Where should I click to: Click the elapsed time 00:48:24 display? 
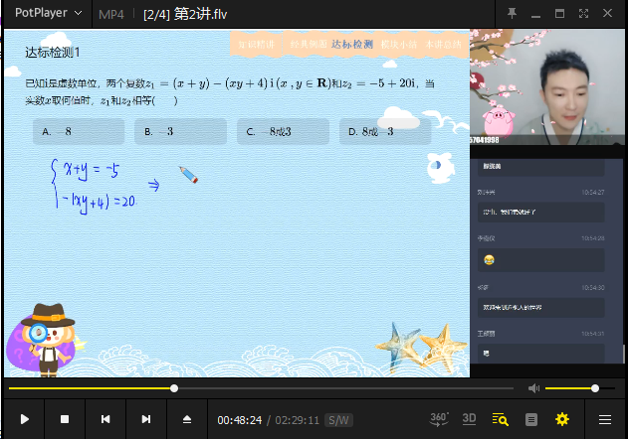point(240,420)
